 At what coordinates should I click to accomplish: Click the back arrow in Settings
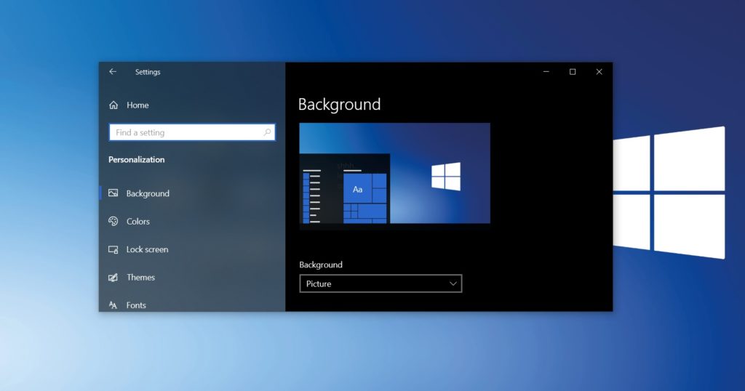click(113, 72)
